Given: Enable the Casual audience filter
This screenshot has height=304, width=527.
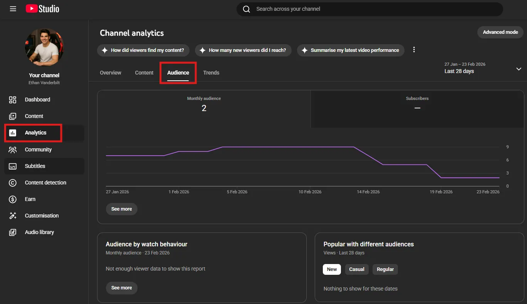Looking at the screenshot, I should [x=356, y=269].
